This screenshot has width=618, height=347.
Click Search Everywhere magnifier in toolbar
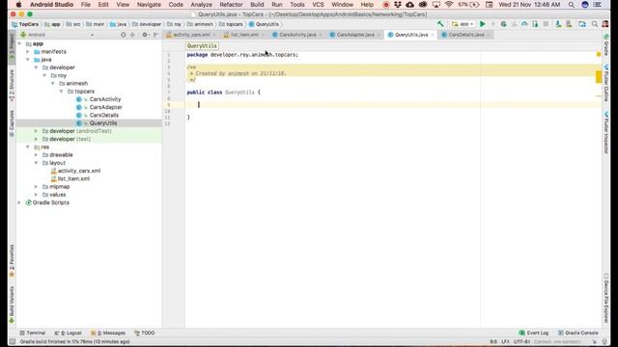point(595,24)
